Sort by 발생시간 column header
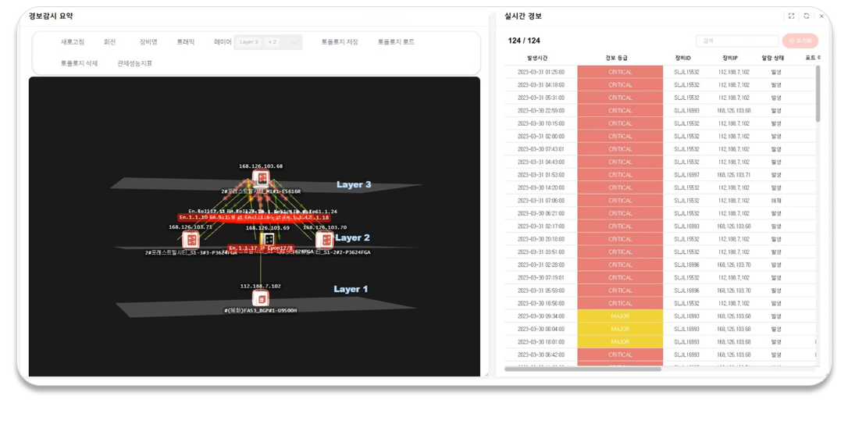Image resolution: width=848 pixels, height=428 pixels. (537, 58)
